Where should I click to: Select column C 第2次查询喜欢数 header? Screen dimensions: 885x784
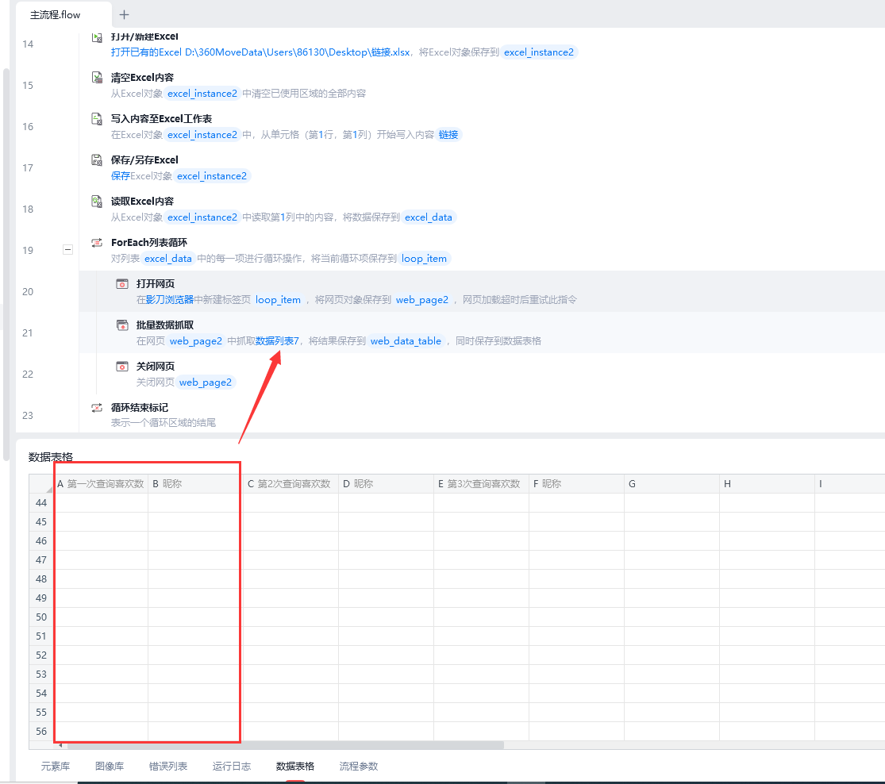pos(291,484)
